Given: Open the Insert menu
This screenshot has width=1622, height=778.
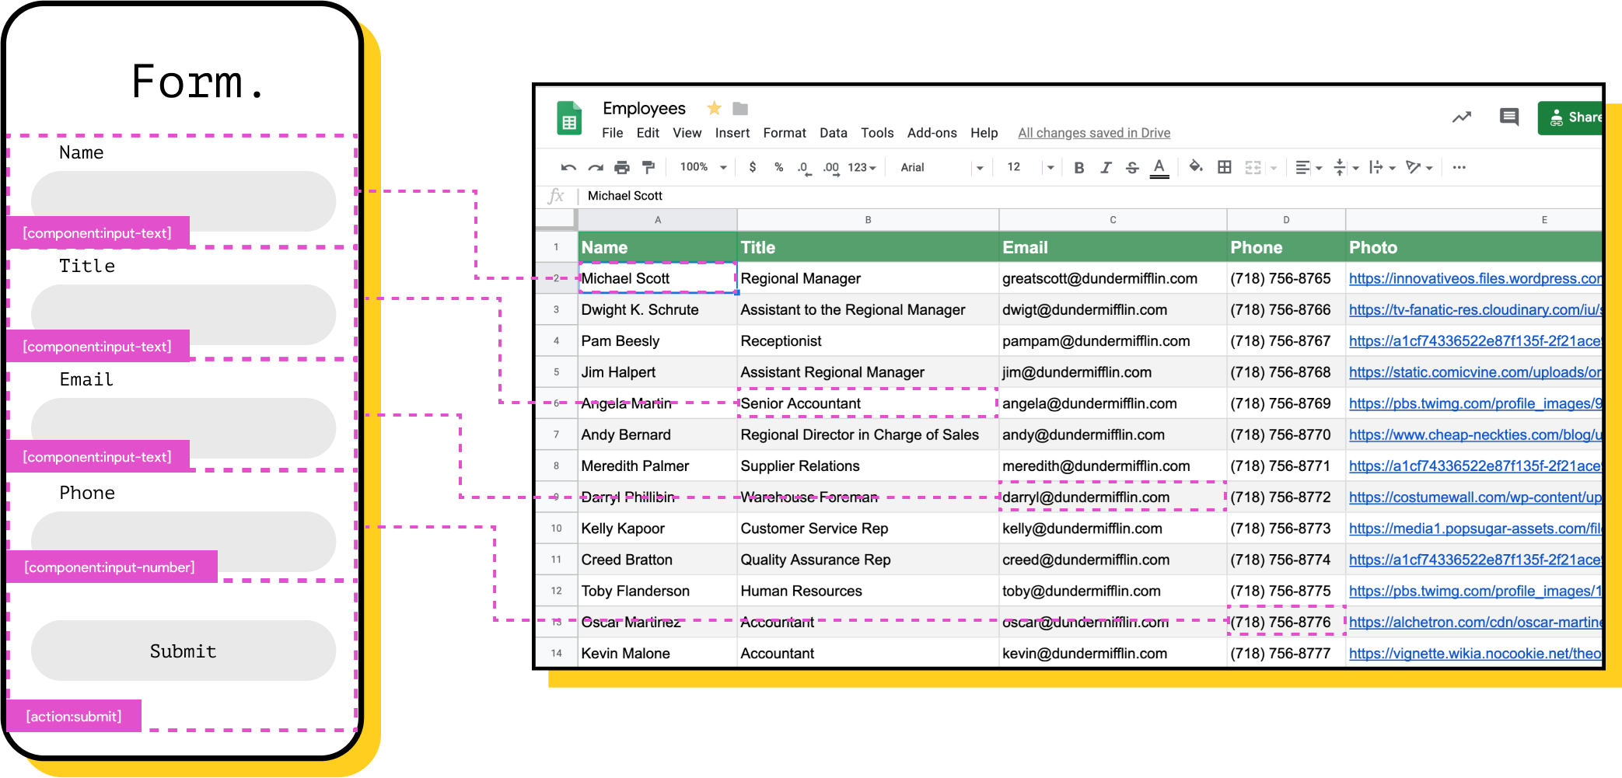Looking at the screenshot, I should [732, 133].
